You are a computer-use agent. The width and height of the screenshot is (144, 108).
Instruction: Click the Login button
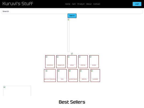click(137, 4)
